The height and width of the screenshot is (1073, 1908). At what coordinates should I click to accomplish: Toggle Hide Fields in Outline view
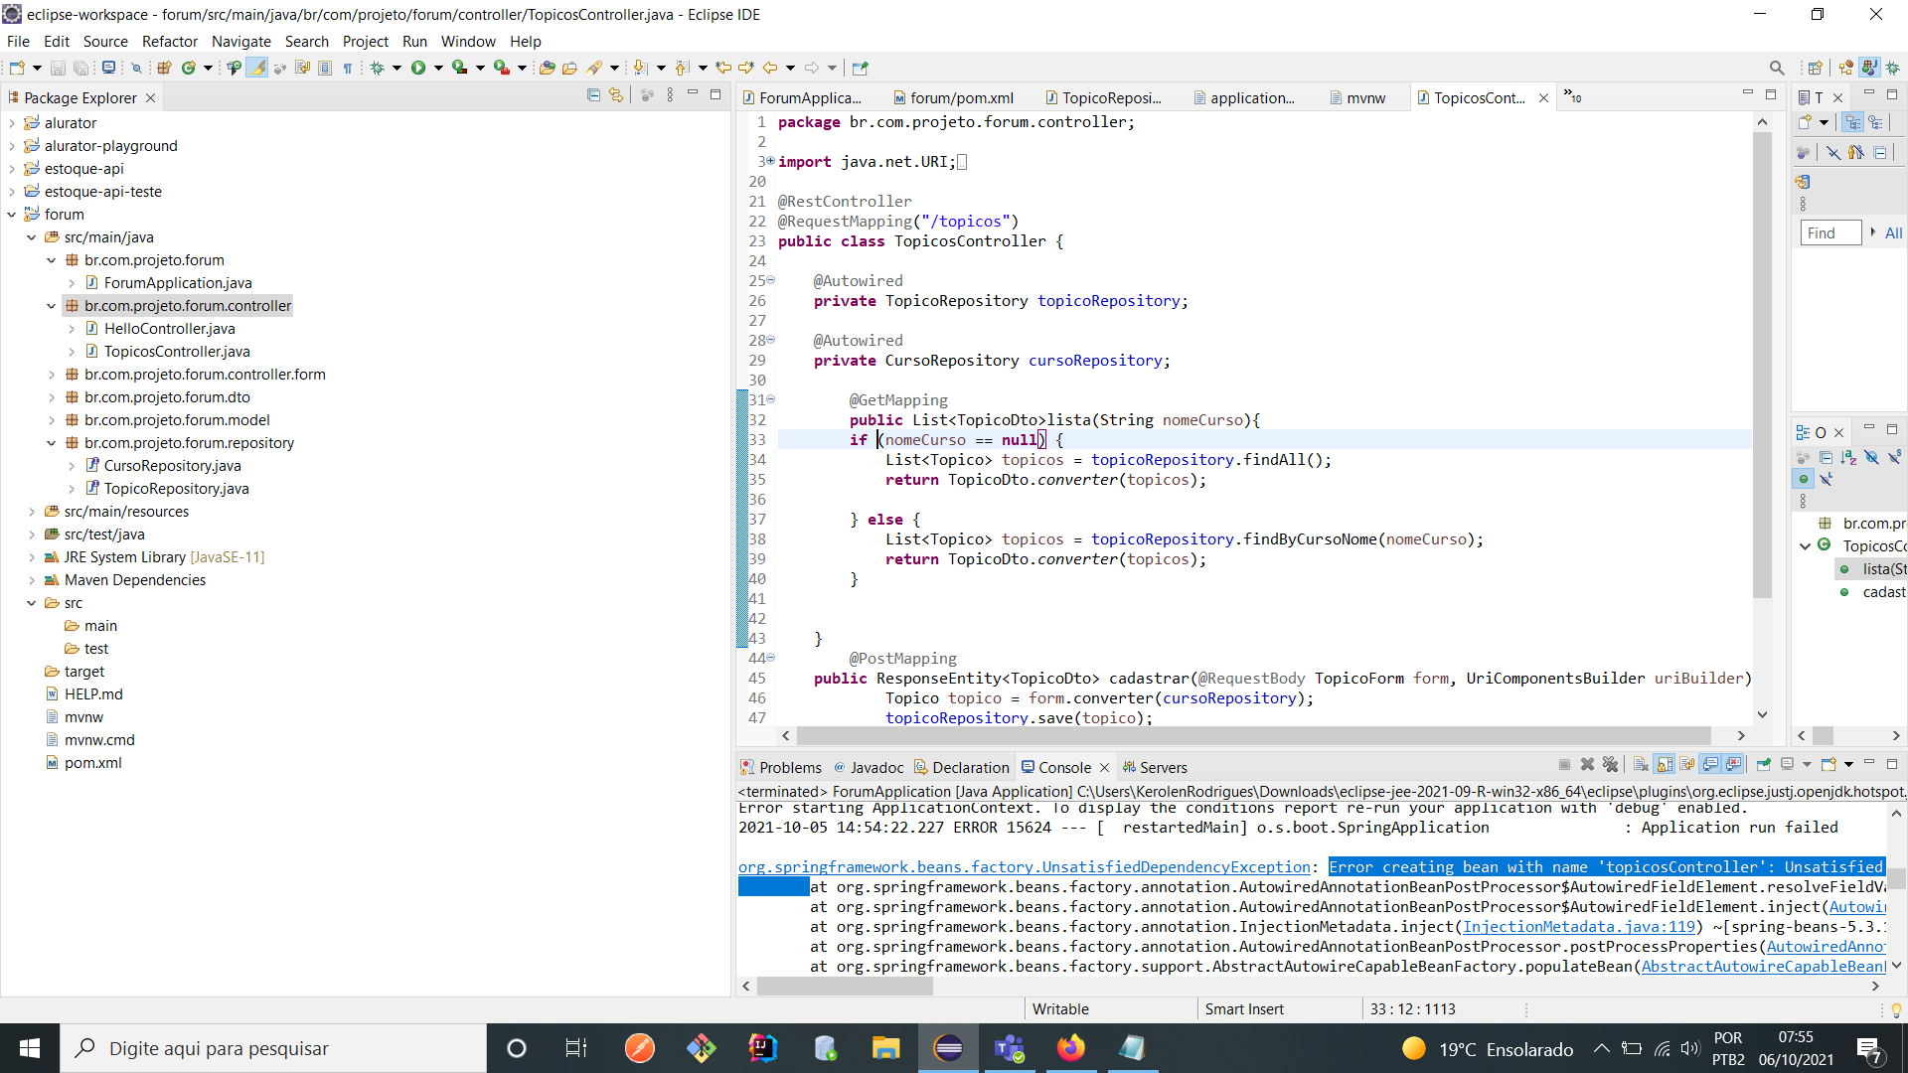tap(1871, 457)
